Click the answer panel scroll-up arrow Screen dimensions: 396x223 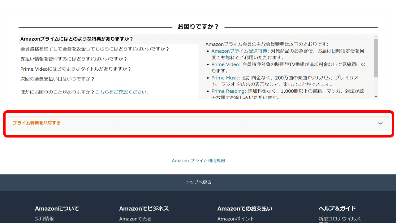376,36
